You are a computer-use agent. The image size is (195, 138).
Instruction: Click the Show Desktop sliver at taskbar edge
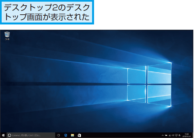[x=193, y=135]
